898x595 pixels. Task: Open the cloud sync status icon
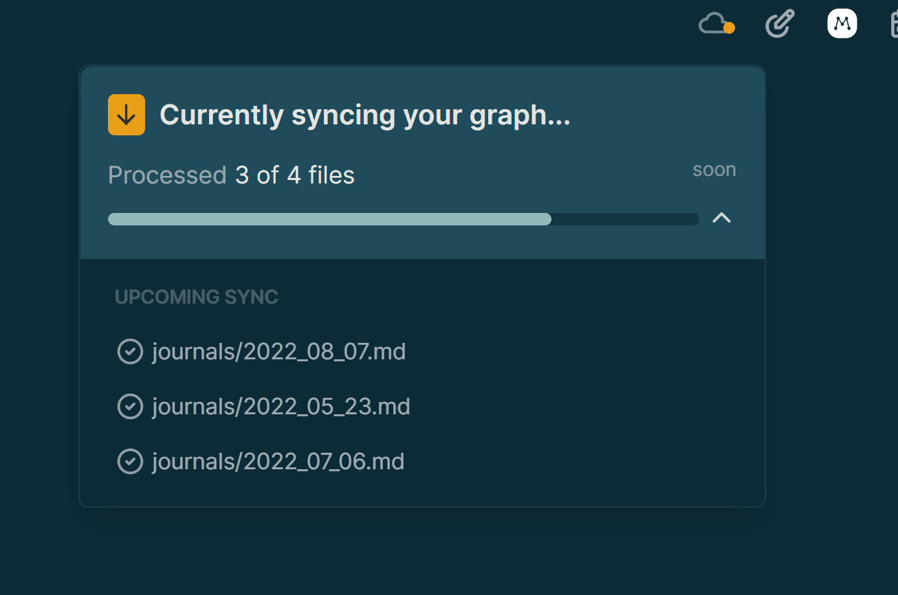pyautogui.click(x=713, y=24)
